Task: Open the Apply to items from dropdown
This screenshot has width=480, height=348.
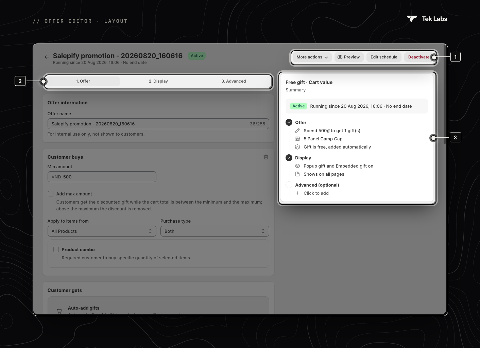Action: 102,231
